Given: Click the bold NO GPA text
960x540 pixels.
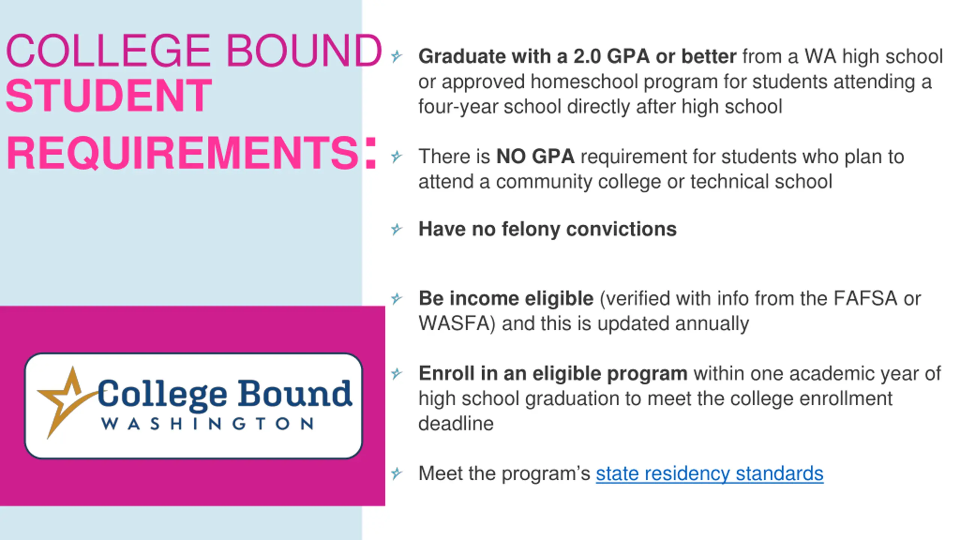Looking at the screenshot, I should 535,156.
